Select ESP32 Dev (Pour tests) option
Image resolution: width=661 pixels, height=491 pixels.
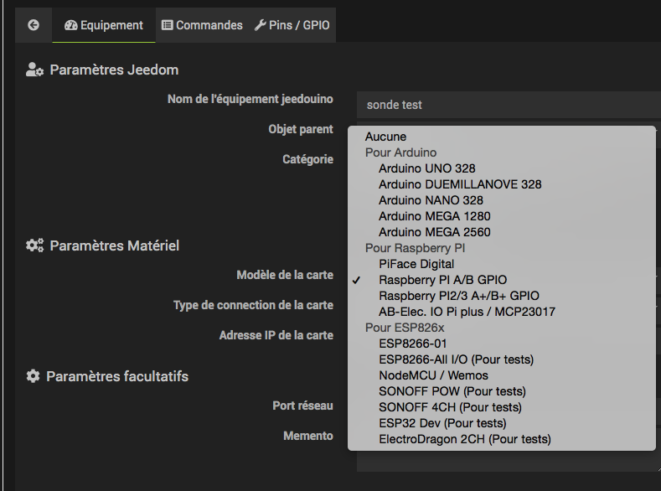pyautogui.click(x=442, y=423)
